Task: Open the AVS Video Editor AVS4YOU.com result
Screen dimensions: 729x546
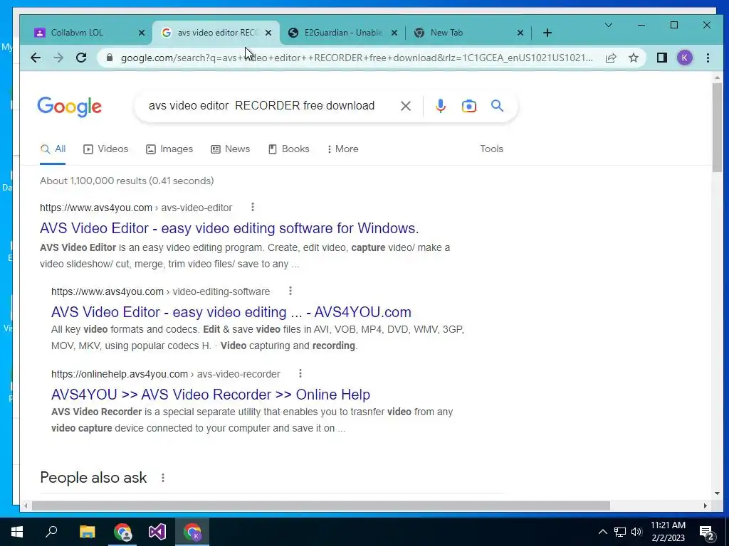Action: tap(231, 312)
